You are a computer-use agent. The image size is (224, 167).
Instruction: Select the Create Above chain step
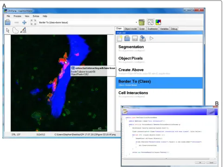tap(159, 71)
